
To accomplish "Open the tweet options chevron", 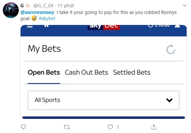I will (185, 5).
